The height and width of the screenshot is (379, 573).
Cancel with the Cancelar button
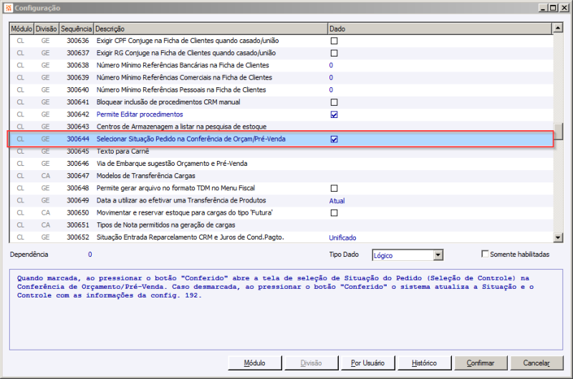536,363
